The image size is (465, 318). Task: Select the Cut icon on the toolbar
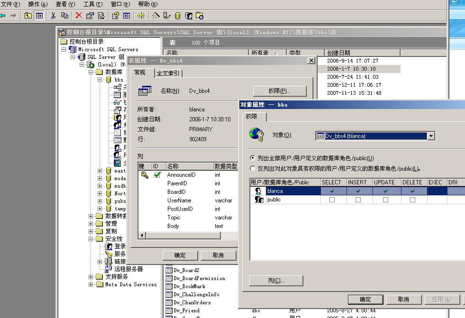pos(53,16)
